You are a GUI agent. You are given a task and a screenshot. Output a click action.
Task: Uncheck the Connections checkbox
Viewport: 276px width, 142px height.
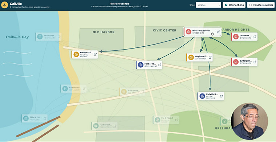[226, 5]
